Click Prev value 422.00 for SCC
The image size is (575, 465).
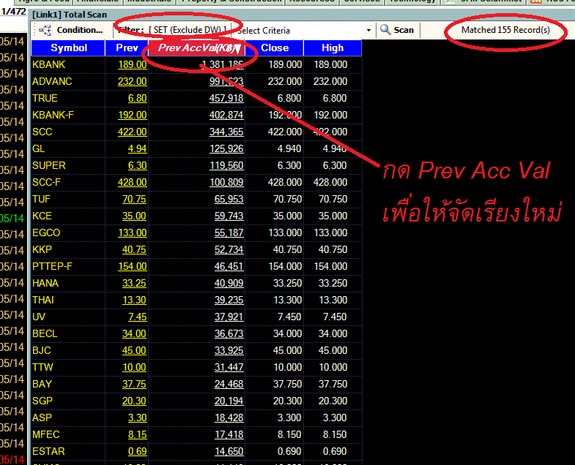tap(132, 132)
